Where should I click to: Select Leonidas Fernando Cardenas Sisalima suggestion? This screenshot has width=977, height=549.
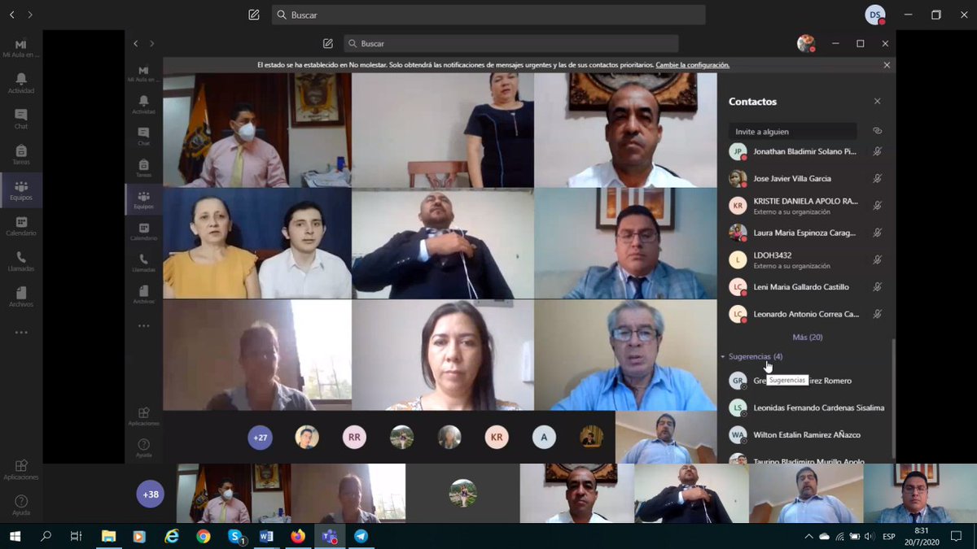point(806,407)
